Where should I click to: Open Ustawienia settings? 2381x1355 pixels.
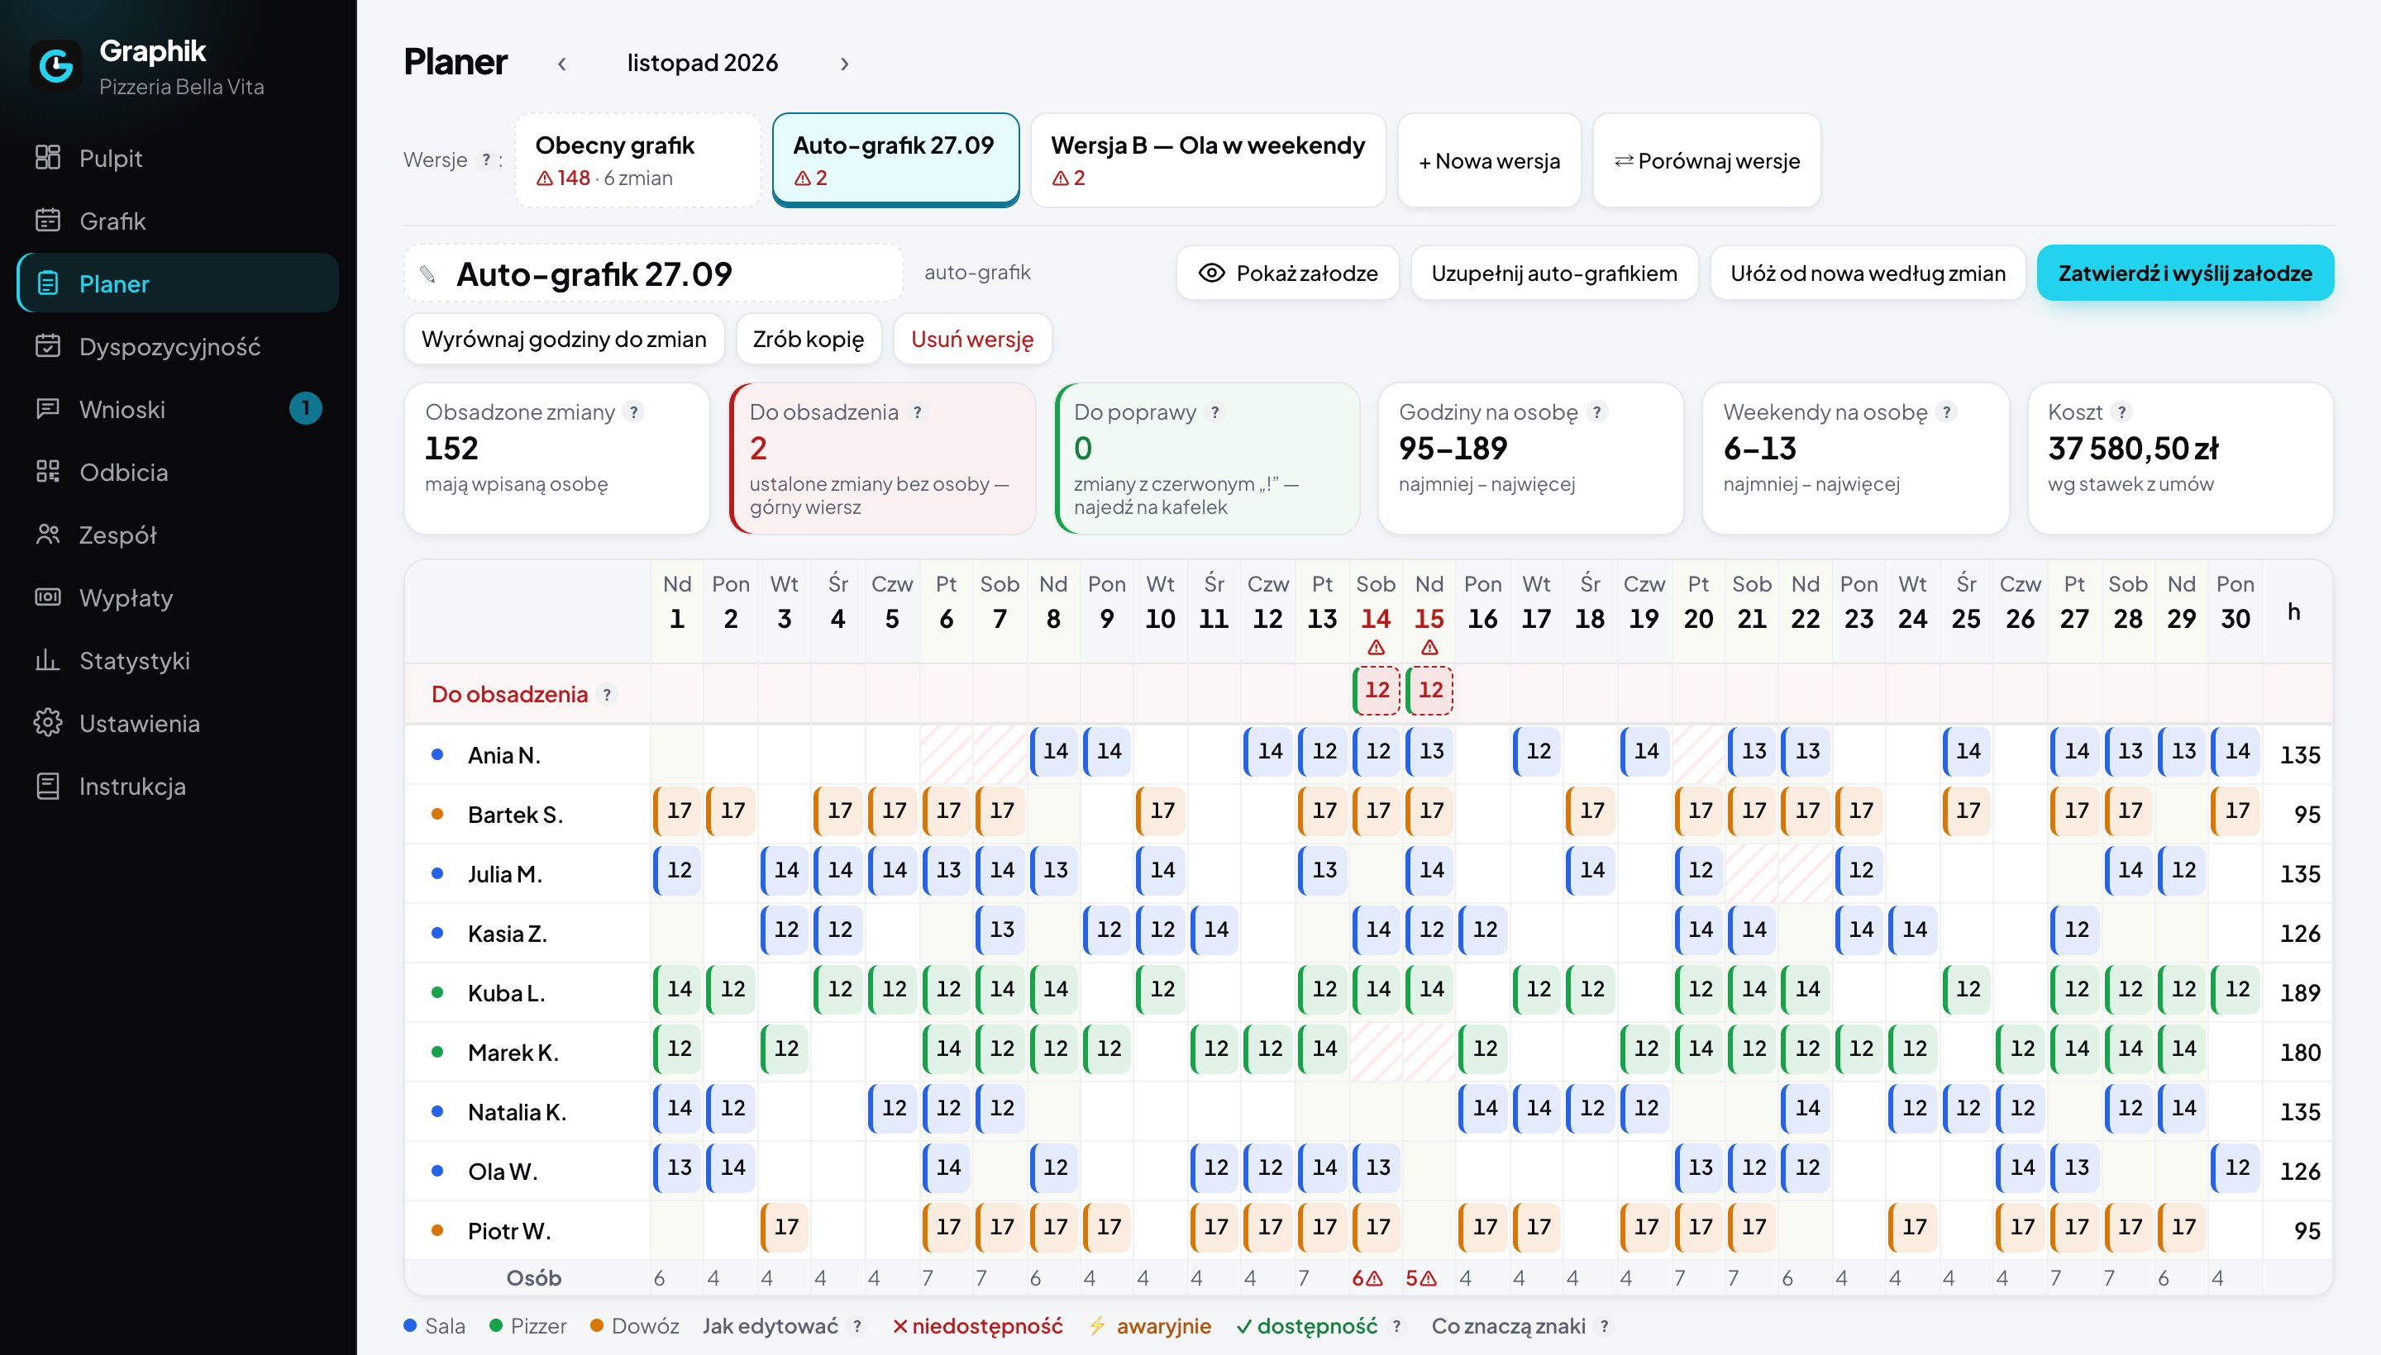pos(177,723)
